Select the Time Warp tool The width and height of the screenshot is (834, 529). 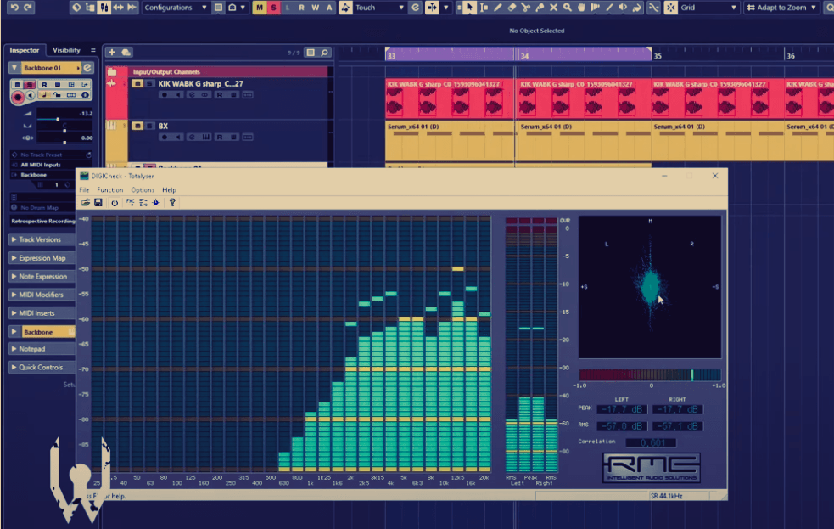pos(596,8)
